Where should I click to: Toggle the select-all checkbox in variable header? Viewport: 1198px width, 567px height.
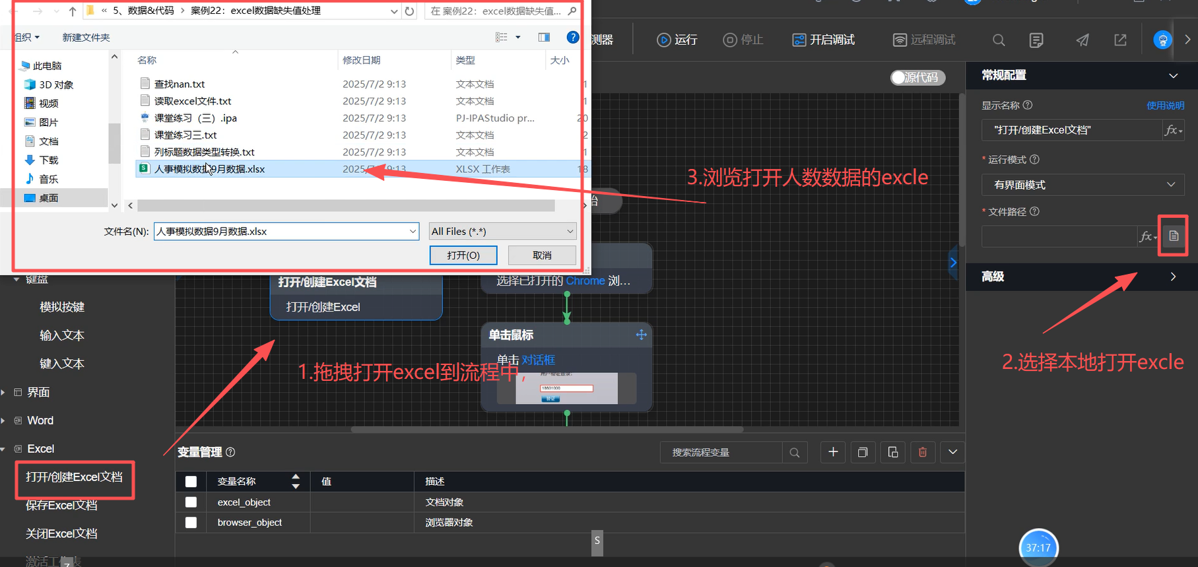[x=191, y=481]
